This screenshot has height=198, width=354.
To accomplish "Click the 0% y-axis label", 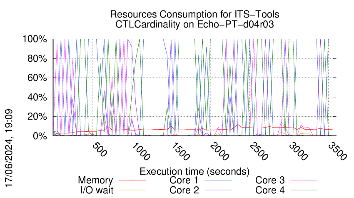I will 40,136.
